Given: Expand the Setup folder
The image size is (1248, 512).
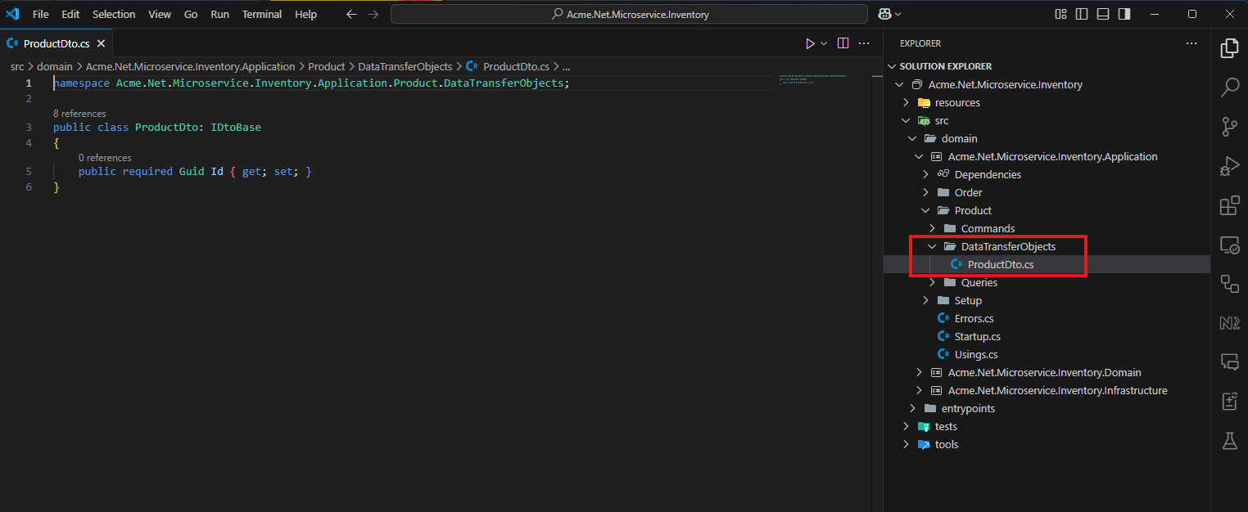Looking at the screenshot, I should [925, 300].
